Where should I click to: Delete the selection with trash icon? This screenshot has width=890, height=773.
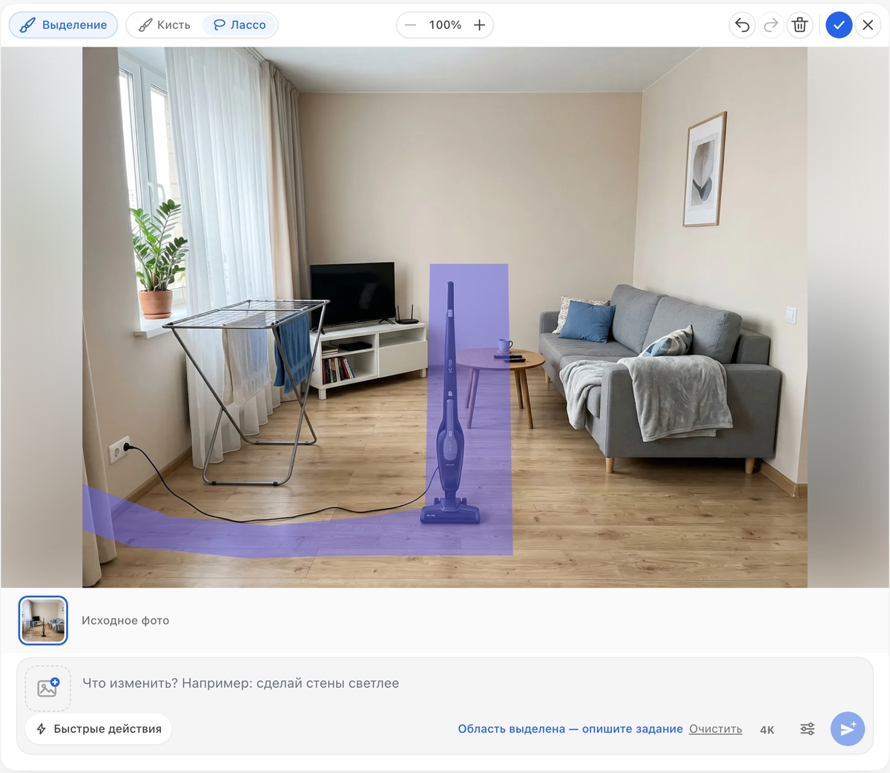pyautogui.click(x=800, y=25)
